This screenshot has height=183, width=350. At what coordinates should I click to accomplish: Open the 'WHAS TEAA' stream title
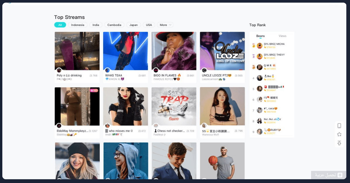coord(114,75)
